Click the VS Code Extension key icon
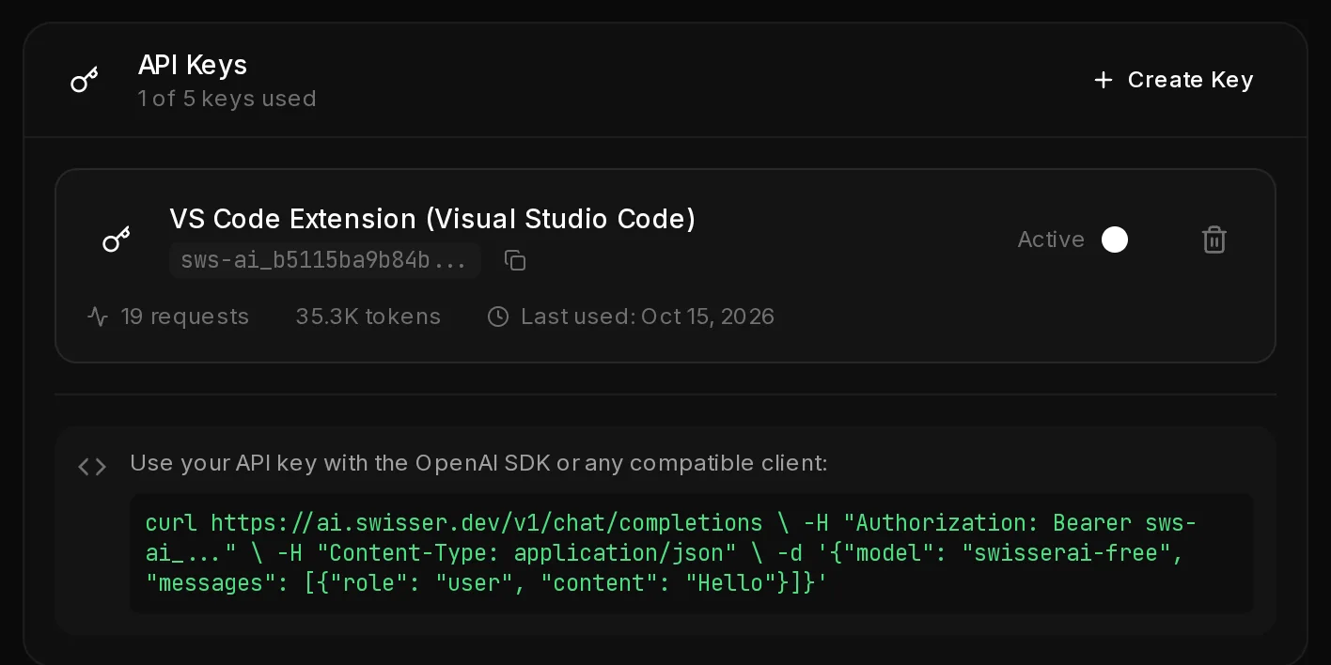The image size is (1331, 665). click(x=117, y=240)
